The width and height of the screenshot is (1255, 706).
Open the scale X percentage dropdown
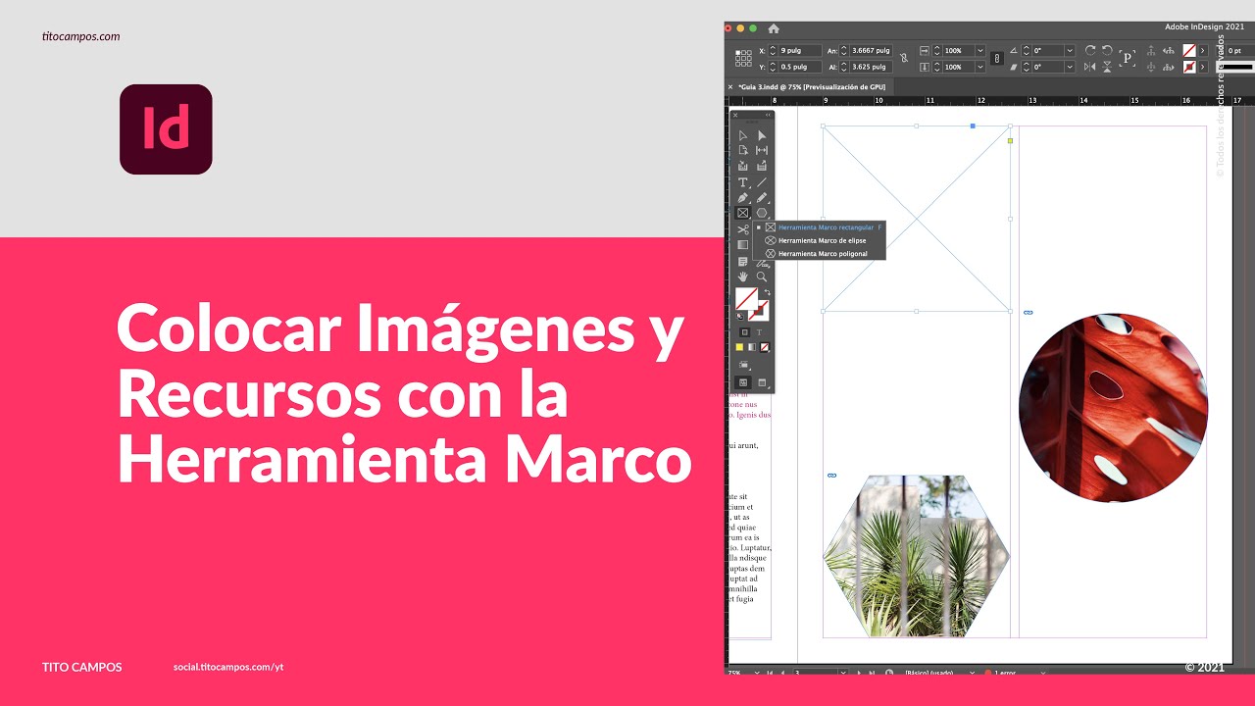979,50
